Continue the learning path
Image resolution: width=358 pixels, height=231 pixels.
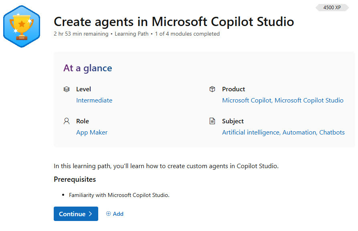[76, 214]
